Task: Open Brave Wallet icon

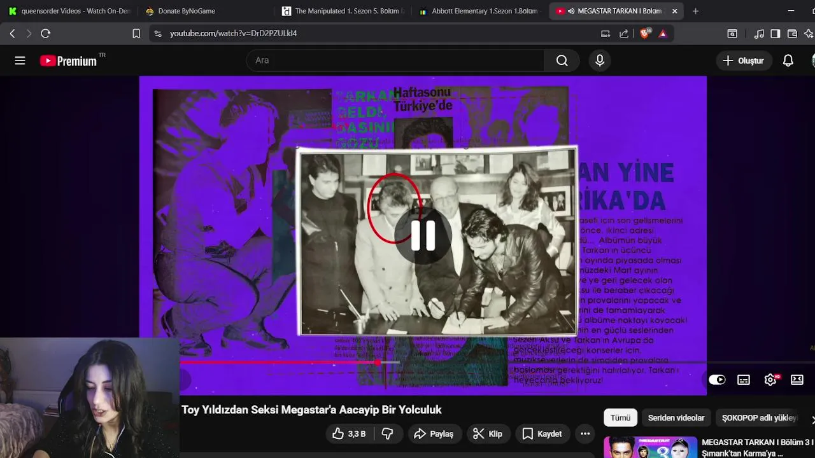Action: (x=792, y=34)
